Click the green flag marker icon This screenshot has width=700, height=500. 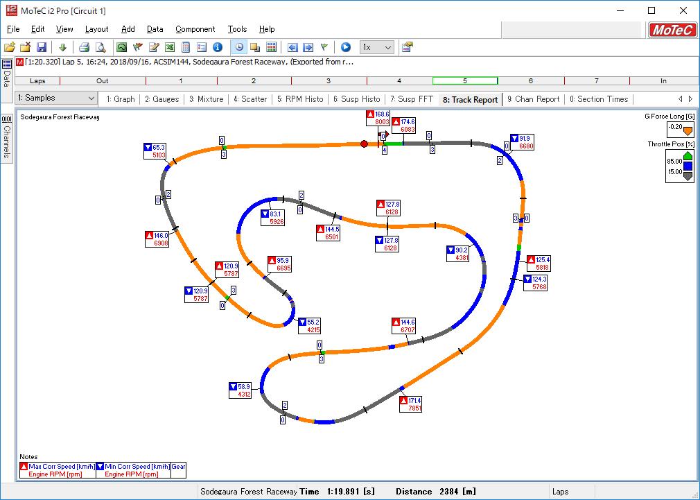point(324,47)
